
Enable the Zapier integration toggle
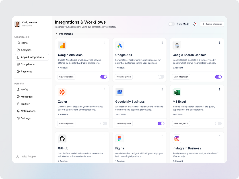(x=104, y=123)
